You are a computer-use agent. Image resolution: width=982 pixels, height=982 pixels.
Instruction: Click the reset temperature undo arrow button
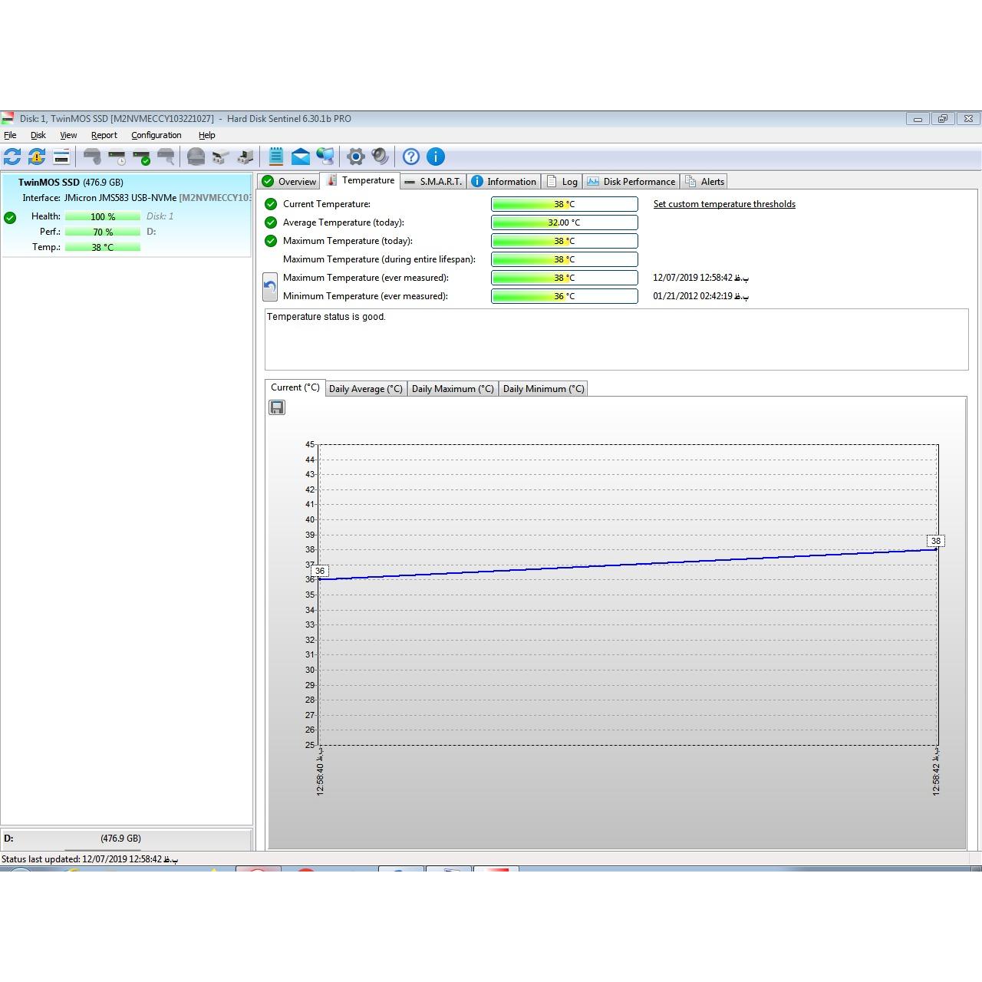click(270, 287)
